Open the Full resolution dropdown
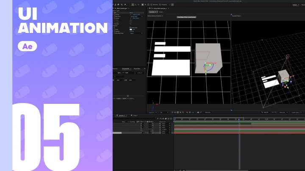The image size is (305, 171). coord(164,112)
